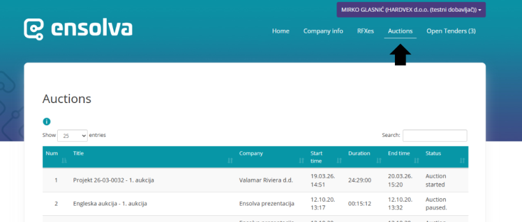Click the start time 12.10.20. 13:17 cell

point(322,204)
